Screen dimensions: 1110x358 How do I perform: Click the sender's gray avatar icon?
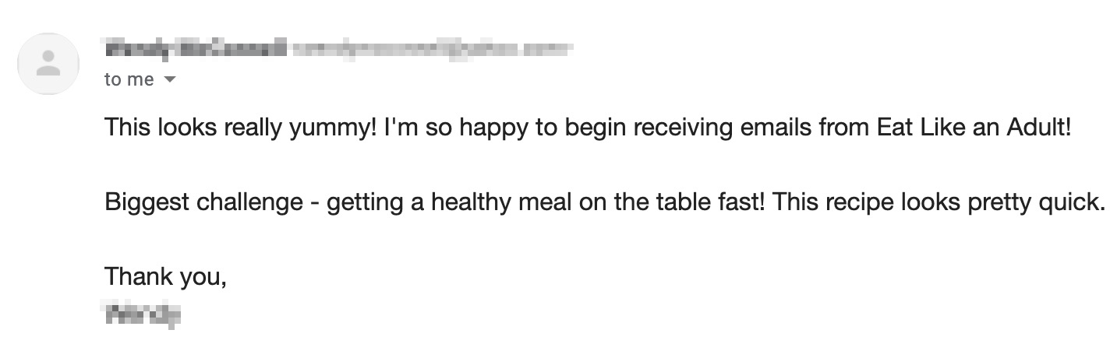coord(48,64)
